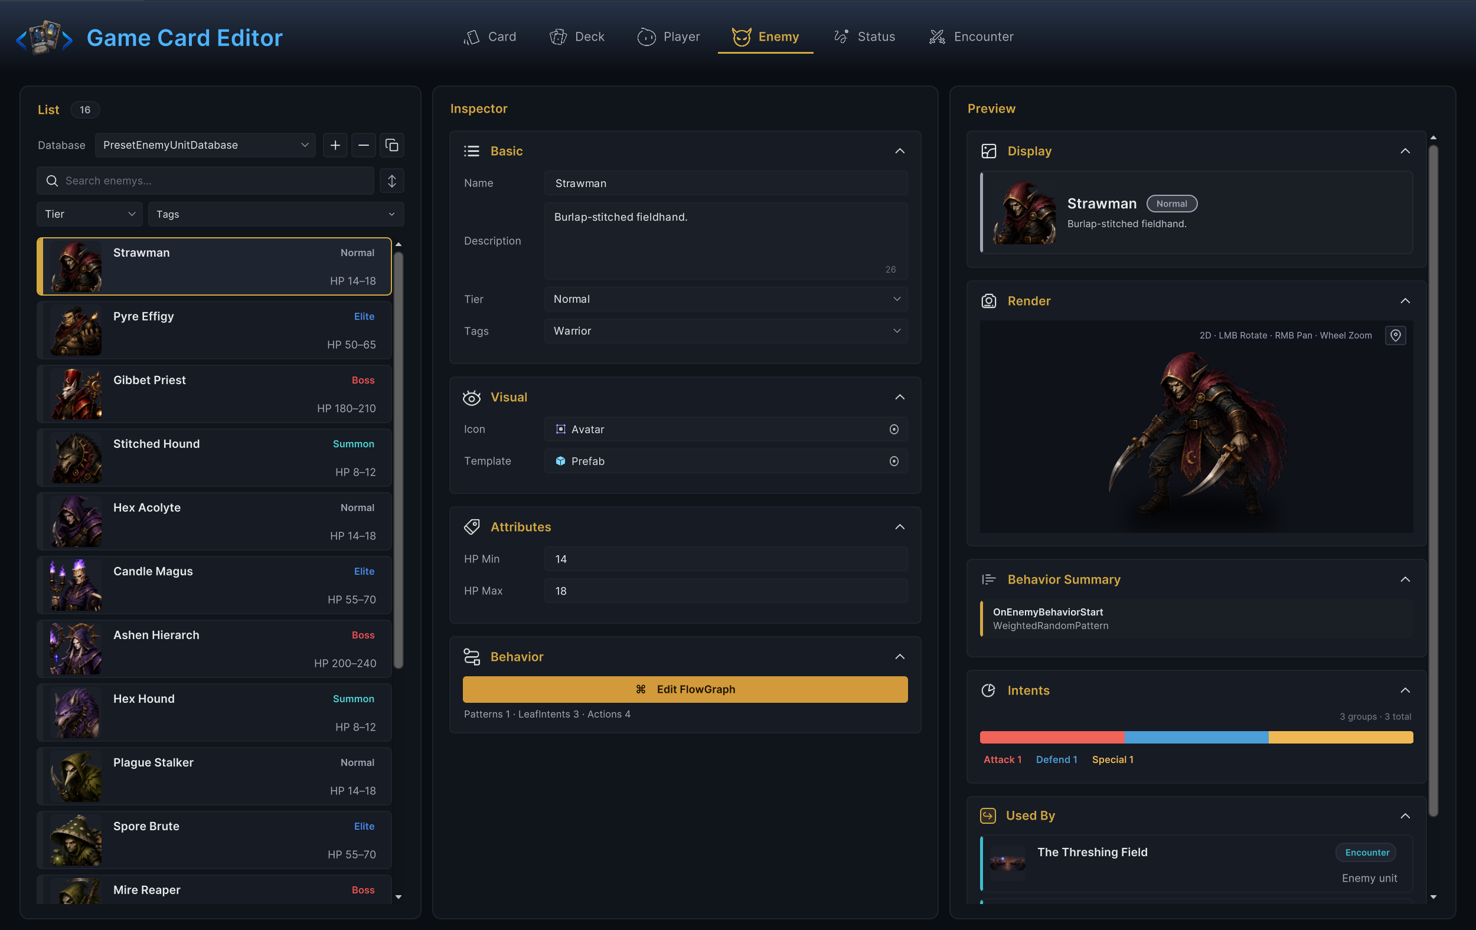Remove the enemy with the minus button
This screenshot has width=1476, height=930.
(364, 145)
